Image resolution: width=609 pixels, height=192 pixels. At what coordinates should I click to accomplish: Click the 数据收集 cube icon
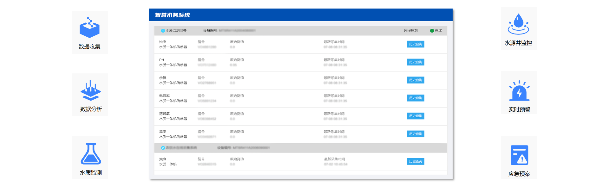(x=89, y=28)
